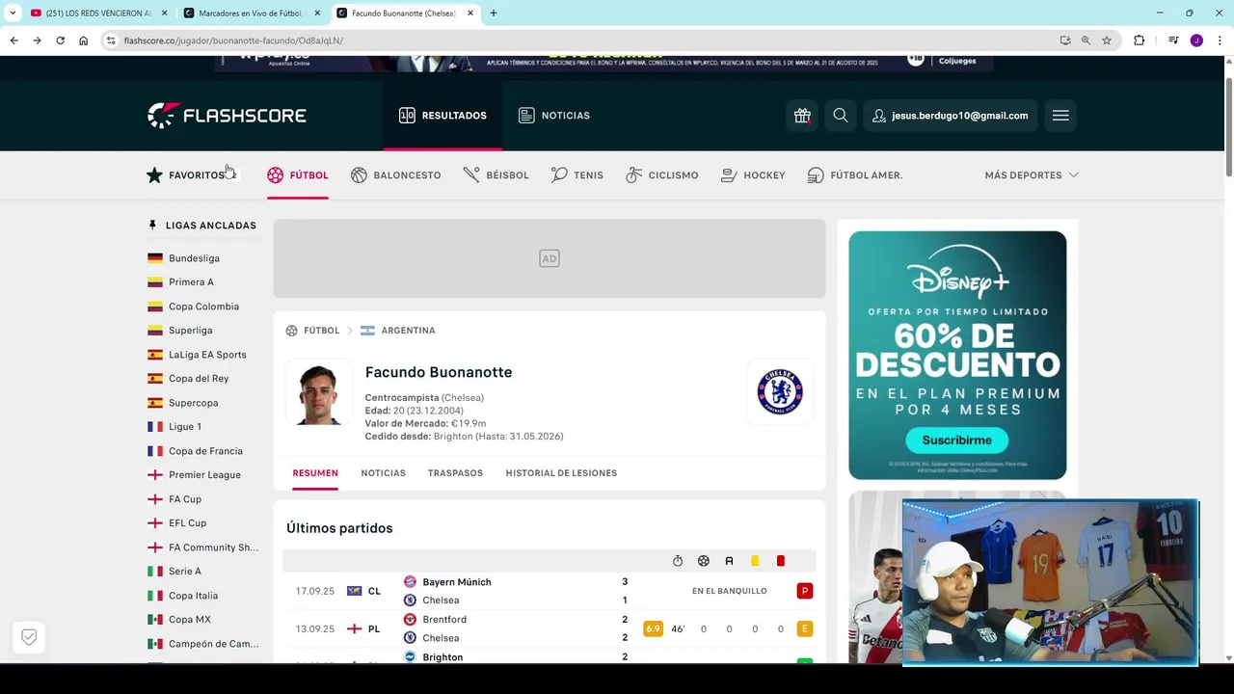This screenshot has width=1234, height=694.
Task: Click red card column icon
Action: (780, 561)
